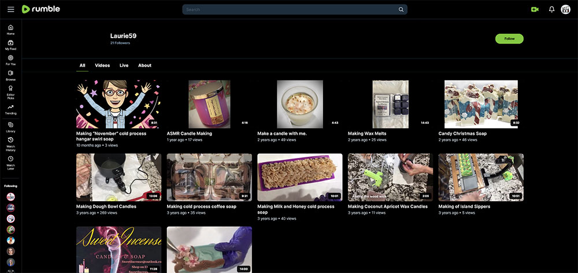Play the wax melts package thumbnail
The width and height of the screenshot is (578, 273).
(x=390, y=105)
